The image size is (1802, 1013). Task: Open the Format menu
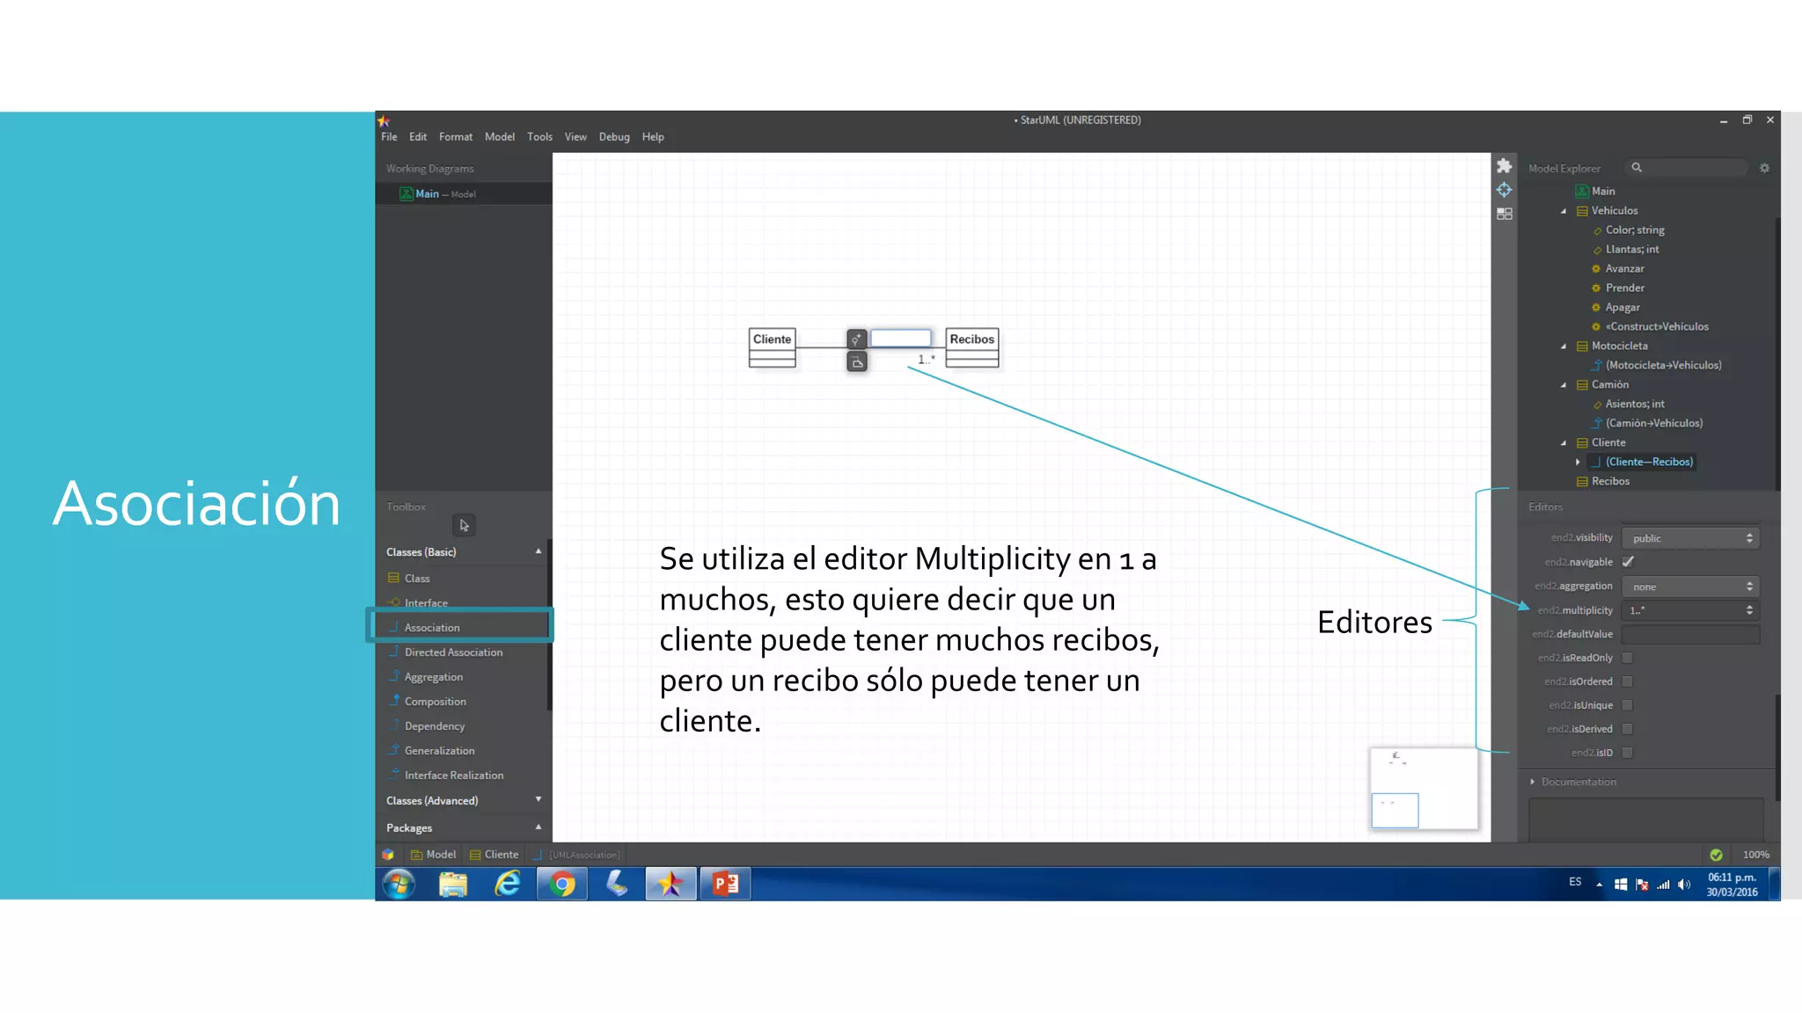coord(456,137)
